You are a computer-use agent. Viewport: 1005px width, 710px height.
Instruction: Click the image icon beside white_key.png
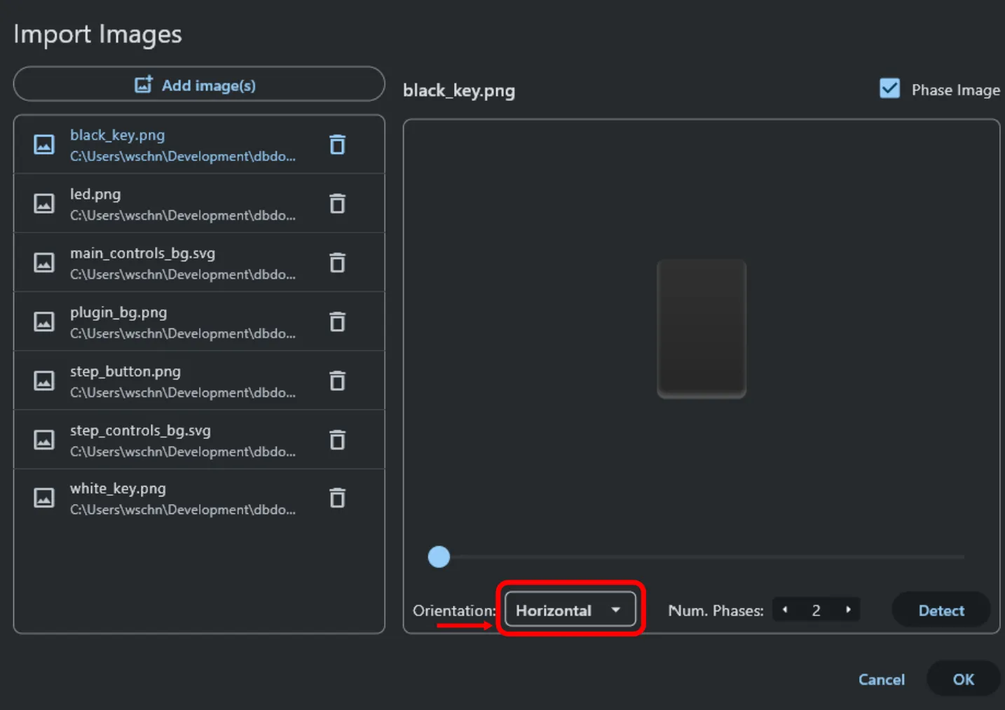coord(44,498)
